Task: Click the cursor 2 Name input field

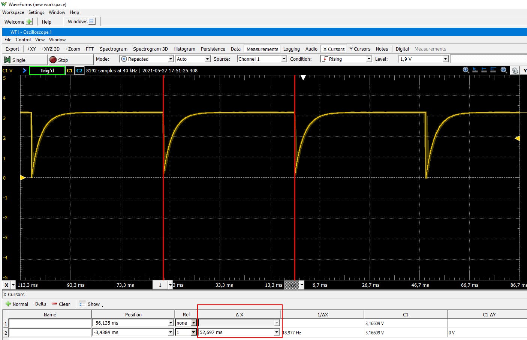Action: [50, 333]
